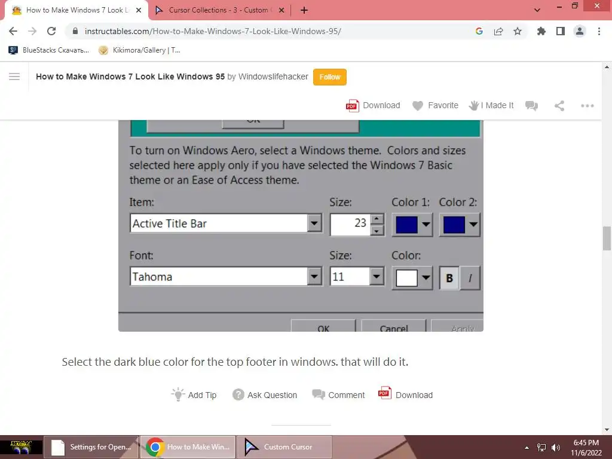Open the tab search chevron

coord(537,10)
